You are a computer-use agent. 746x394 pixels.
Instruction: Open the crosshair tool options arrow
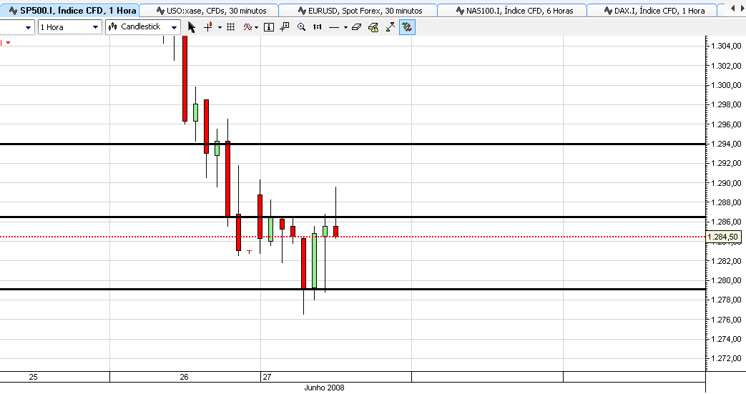pos(220,28)
